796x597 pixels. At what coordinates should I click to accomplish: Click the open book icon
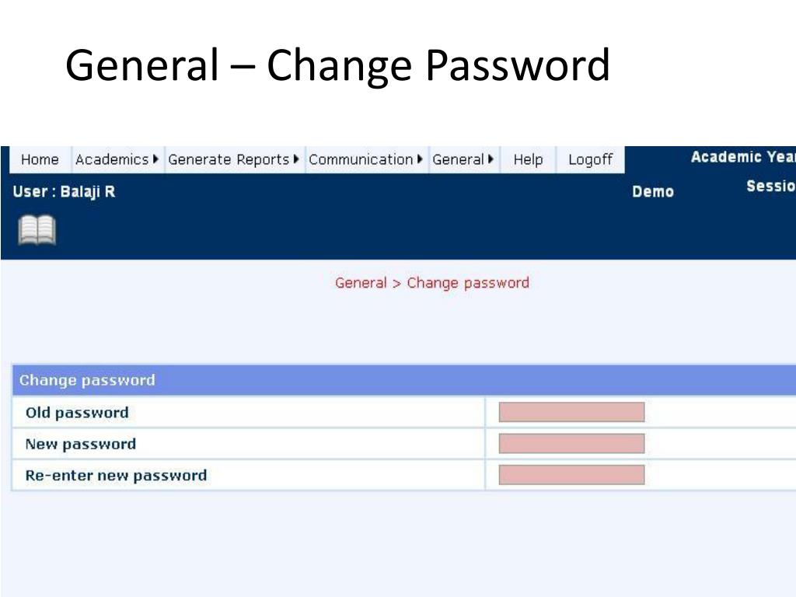[x=37, y=230]
